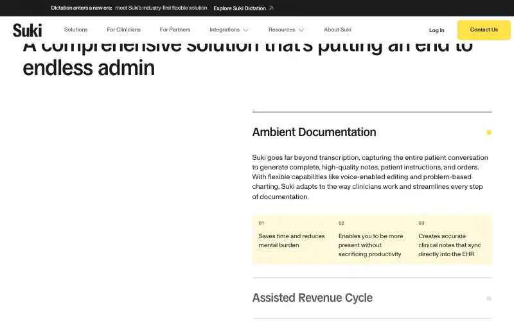Click the Log In link

(x=437, y=30)
